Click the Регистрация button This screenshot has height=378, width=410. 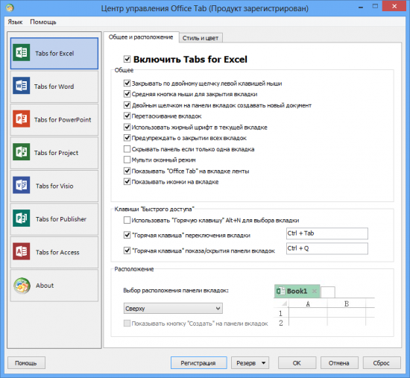(199, 363)
